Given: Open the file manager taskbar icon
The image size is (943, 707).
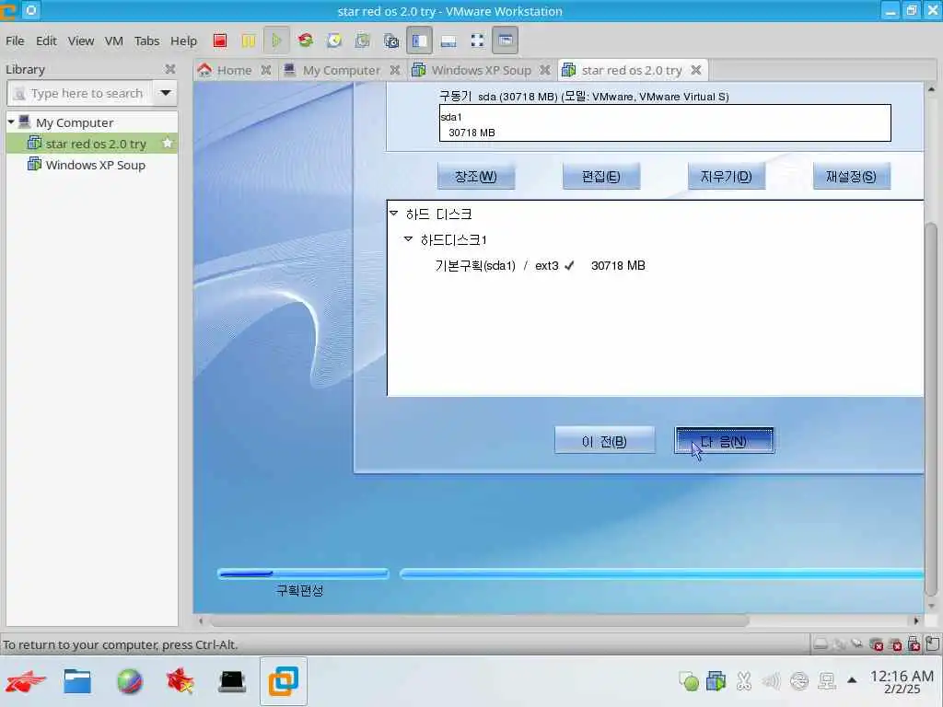Looking at the screenshot, I should coord(77,681).
